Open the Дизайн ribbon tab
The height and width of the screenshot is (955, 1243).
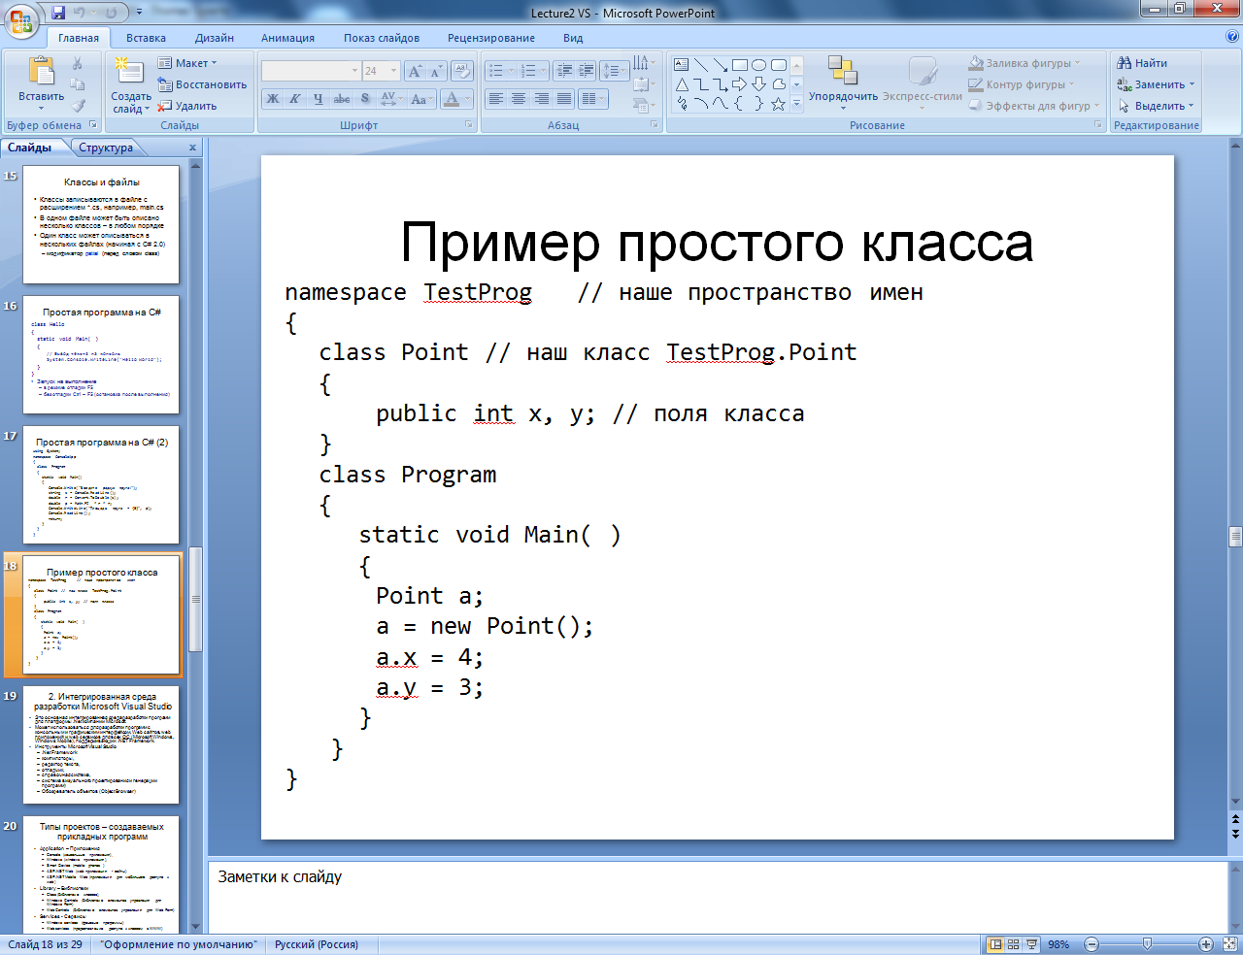[x=215, y=38]
